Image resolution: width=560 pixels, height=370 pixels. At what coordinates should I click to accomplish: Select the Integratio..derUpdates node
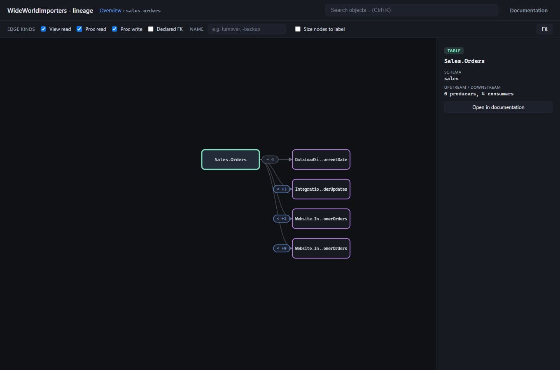coord(321,189)
